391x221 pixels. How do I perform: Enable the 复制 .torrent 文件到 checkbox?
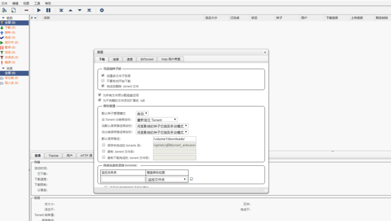click(103, 151)
